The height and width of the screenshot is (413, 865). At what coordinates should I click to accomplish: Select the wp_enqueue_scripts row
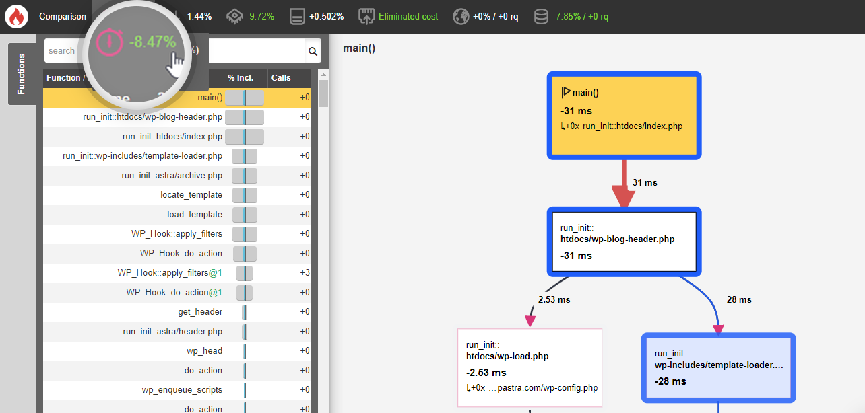point(178,390)
